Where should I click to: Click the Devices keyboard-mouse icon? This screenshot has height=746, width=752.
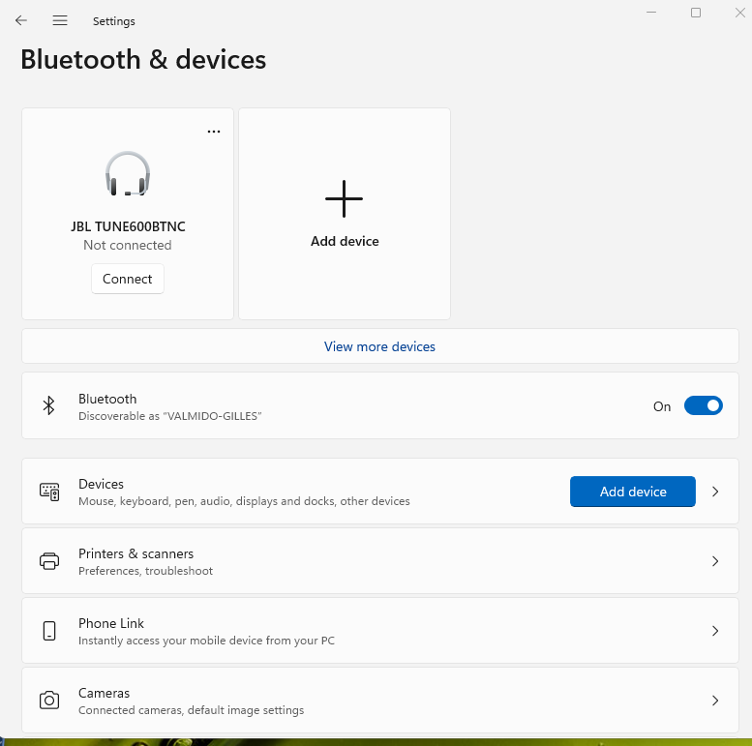pyautogui.click(x=49, y=492)
